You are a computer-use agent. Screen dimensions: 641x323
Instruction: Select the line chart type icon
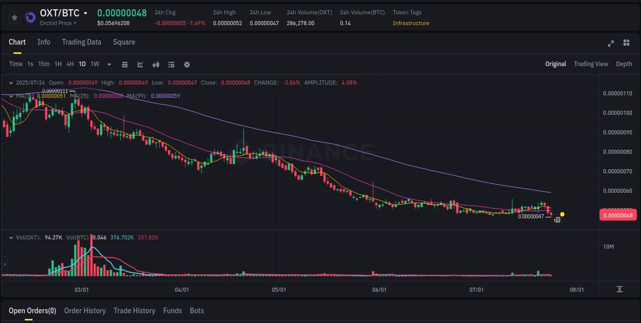140,65
